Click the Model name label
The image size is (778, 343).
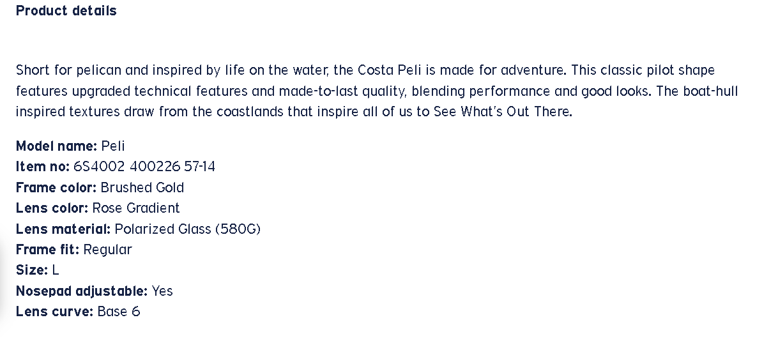pyautogui.click(x=56, y=146)
